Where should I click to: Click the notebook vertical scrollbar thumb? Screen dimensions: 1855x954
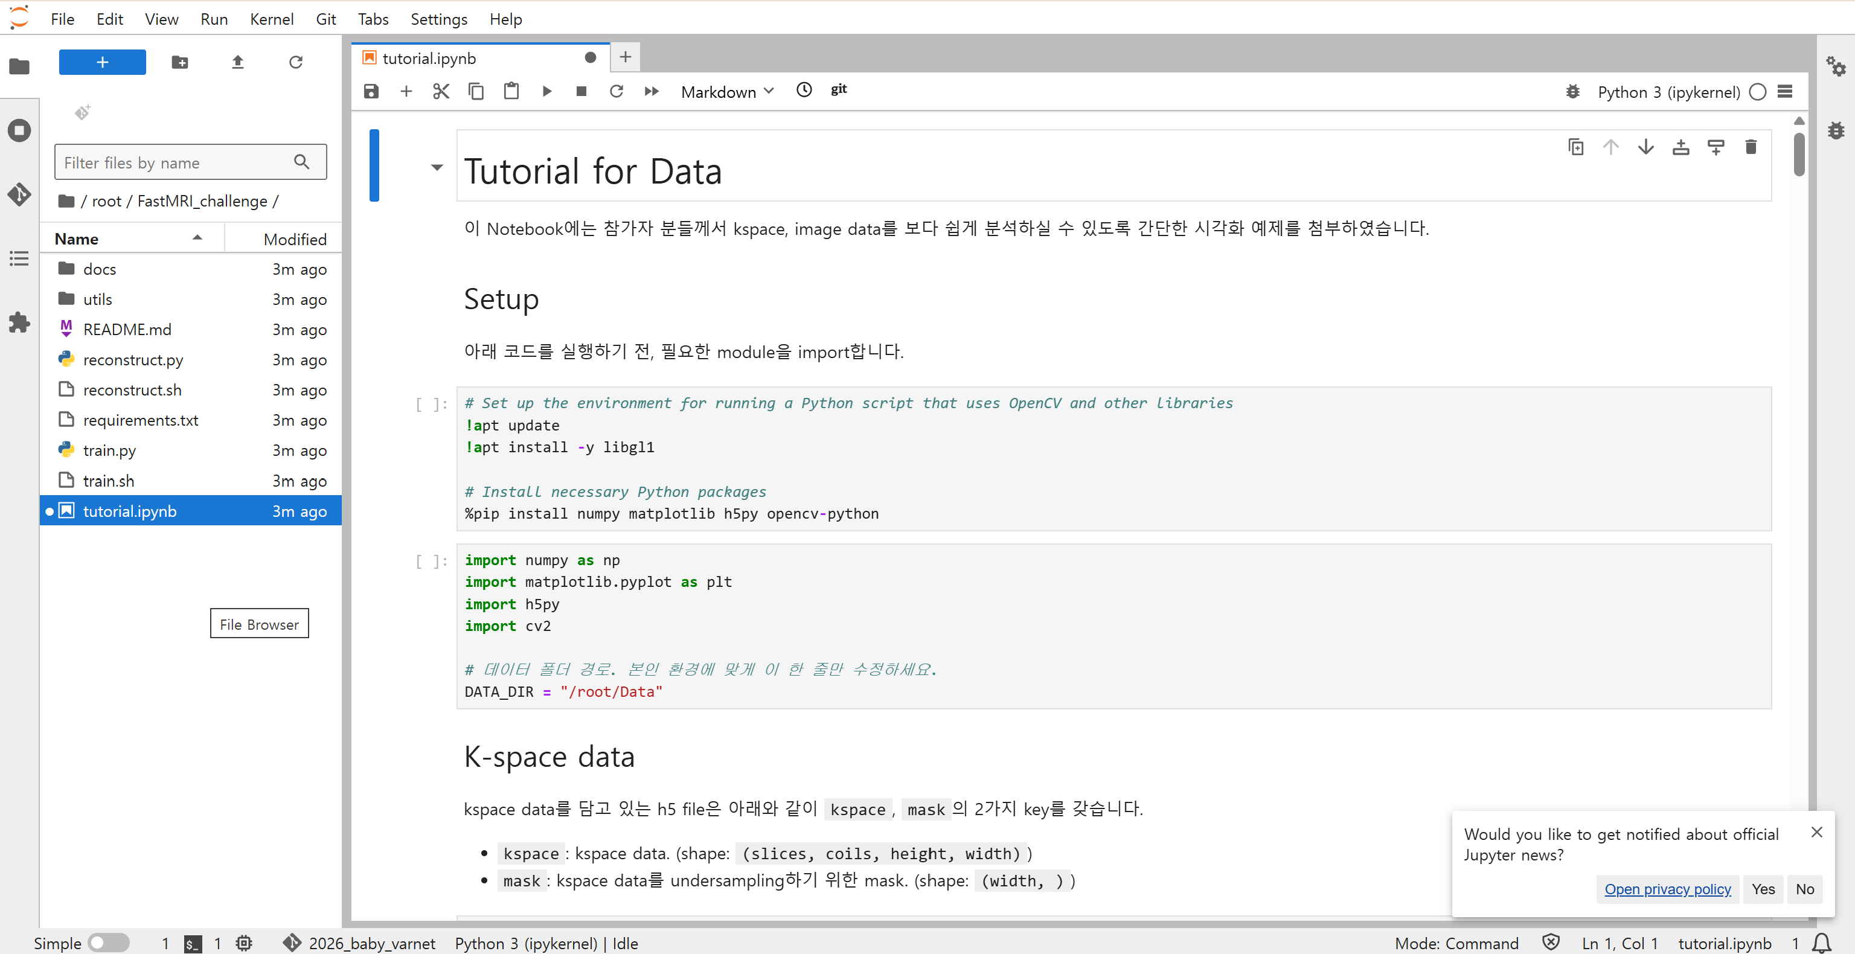tap(1799, 154)
